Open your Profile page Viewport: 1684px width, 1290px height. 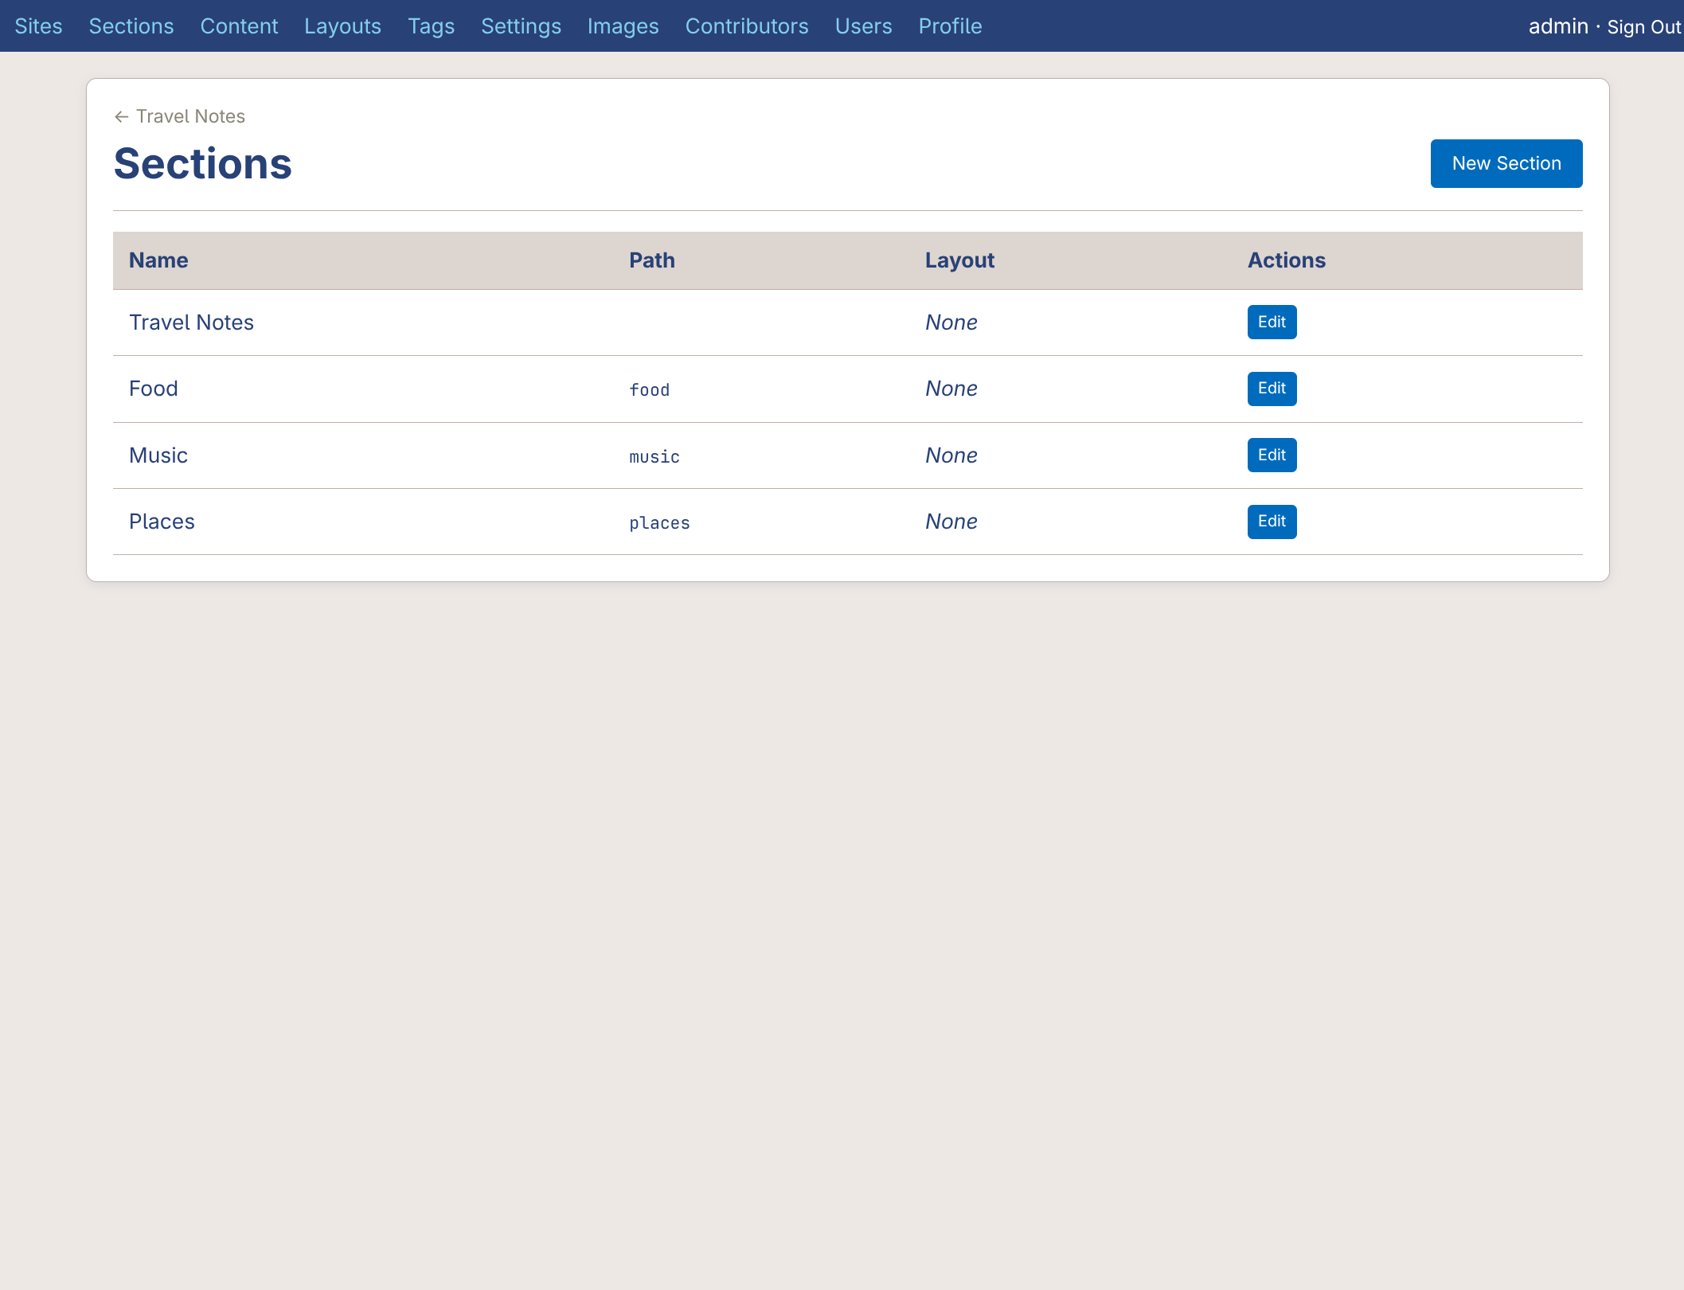pos(950,25)
